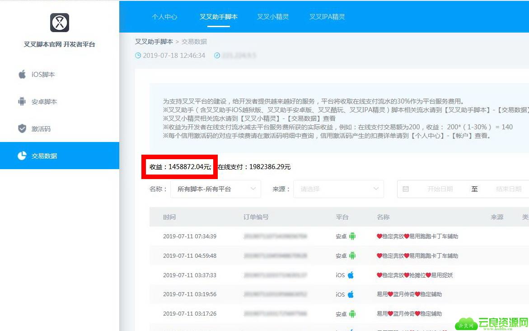The image size is (529, 331).
Task: Click the timestamp 2019-07-18 12:46:34
Action: [x=174, y=55]
